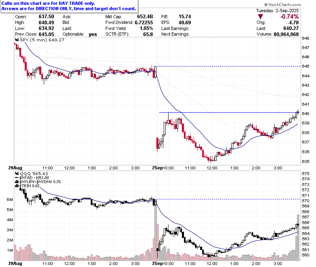Viewport: 316px width, 267px height.
Task: Click the Volume 80,964,968 value
Action: pos(286,34)
